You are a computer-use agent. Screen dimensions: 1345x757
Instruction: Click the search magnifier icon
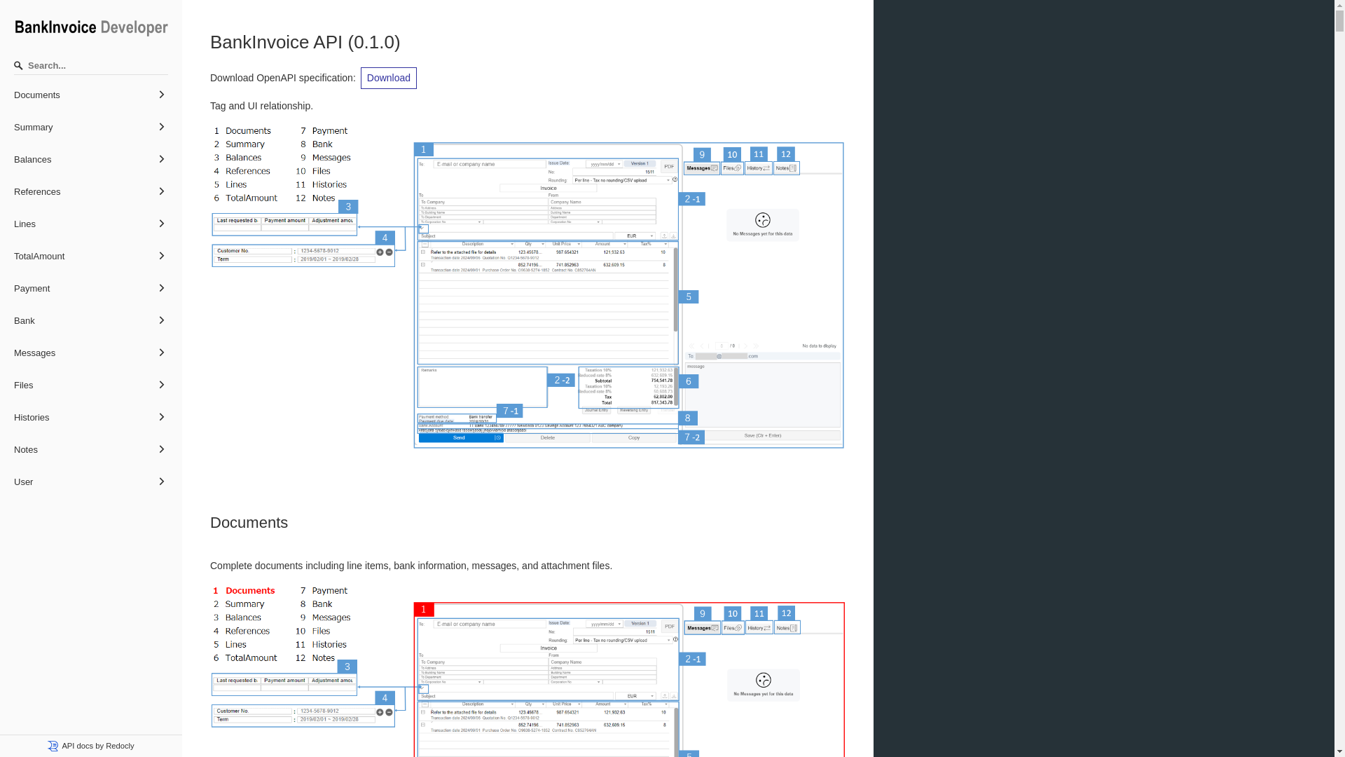[x=18, y=66]
